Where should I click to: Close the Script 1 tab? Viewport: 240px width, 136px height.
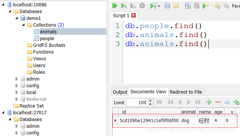(134, 15)
